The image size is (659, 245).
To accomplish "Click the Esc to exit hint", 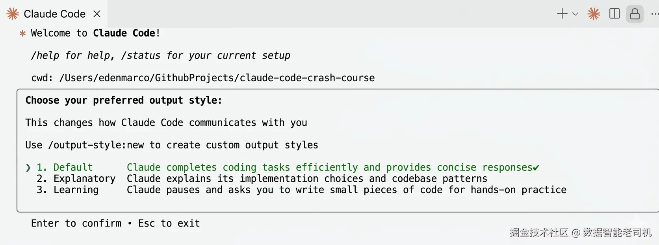I will (x=169, y=223).
